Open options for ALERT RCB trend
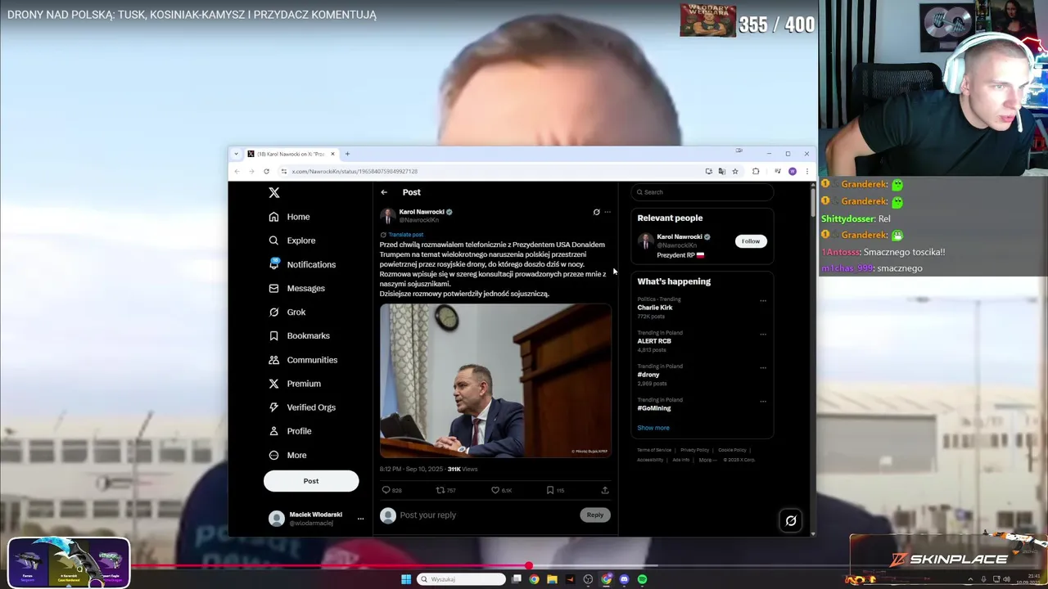 pyautogui.click(x=763, y=334)
